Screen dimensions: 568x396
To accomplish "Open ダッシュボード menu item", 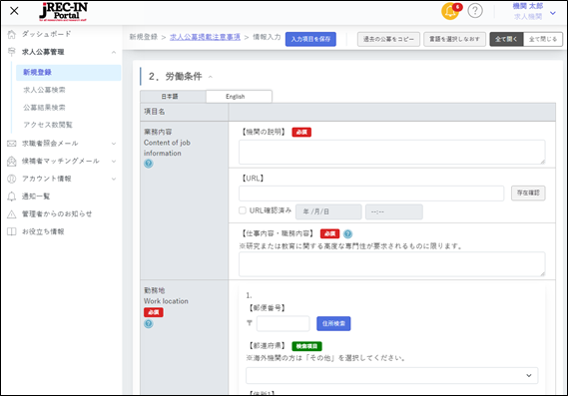I will pyautogui.click(x=46, y=34).
